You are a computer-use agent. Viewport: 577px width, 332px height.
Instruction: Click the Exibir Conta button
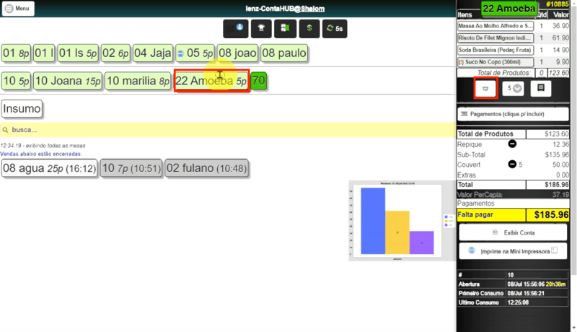(513, 232)
